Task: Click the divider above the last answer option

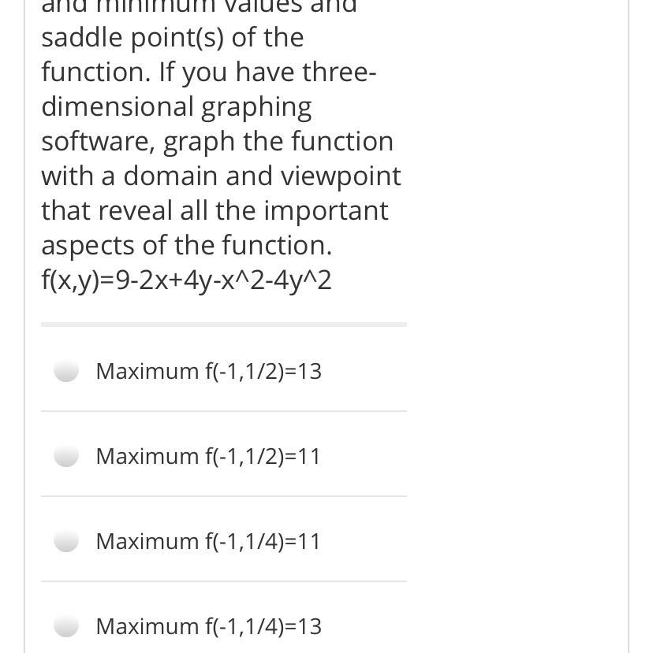Action: tap(223, 581)
